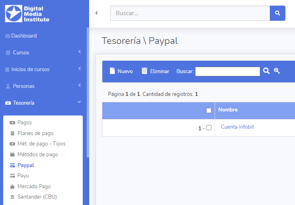Check the row 1 Cuenta Infobit checkbox
Screen dimensions: 295x205
click(209, 128)
